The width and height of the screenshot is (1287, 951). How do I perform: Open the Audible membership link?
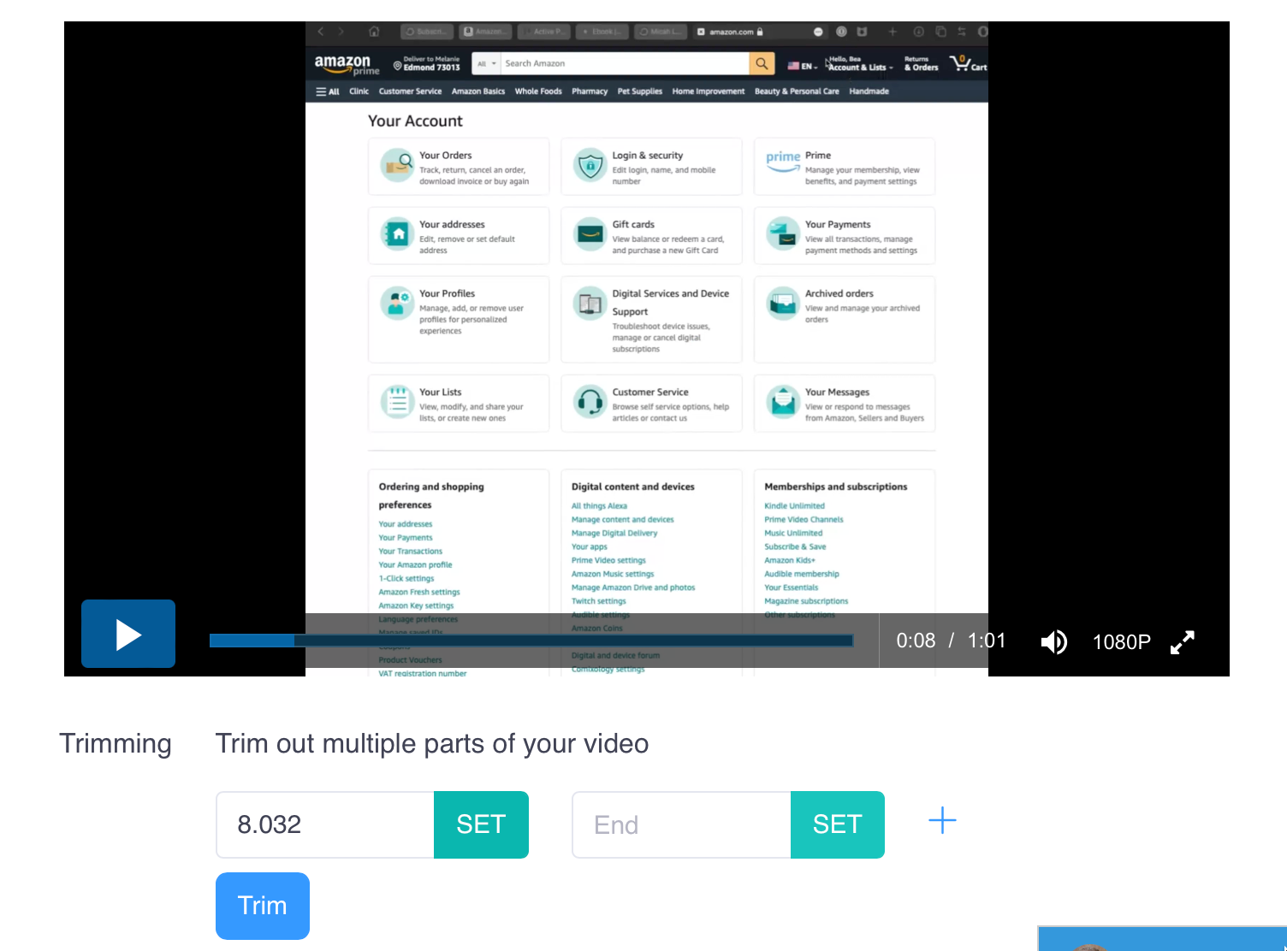click(x=802, y=575)
